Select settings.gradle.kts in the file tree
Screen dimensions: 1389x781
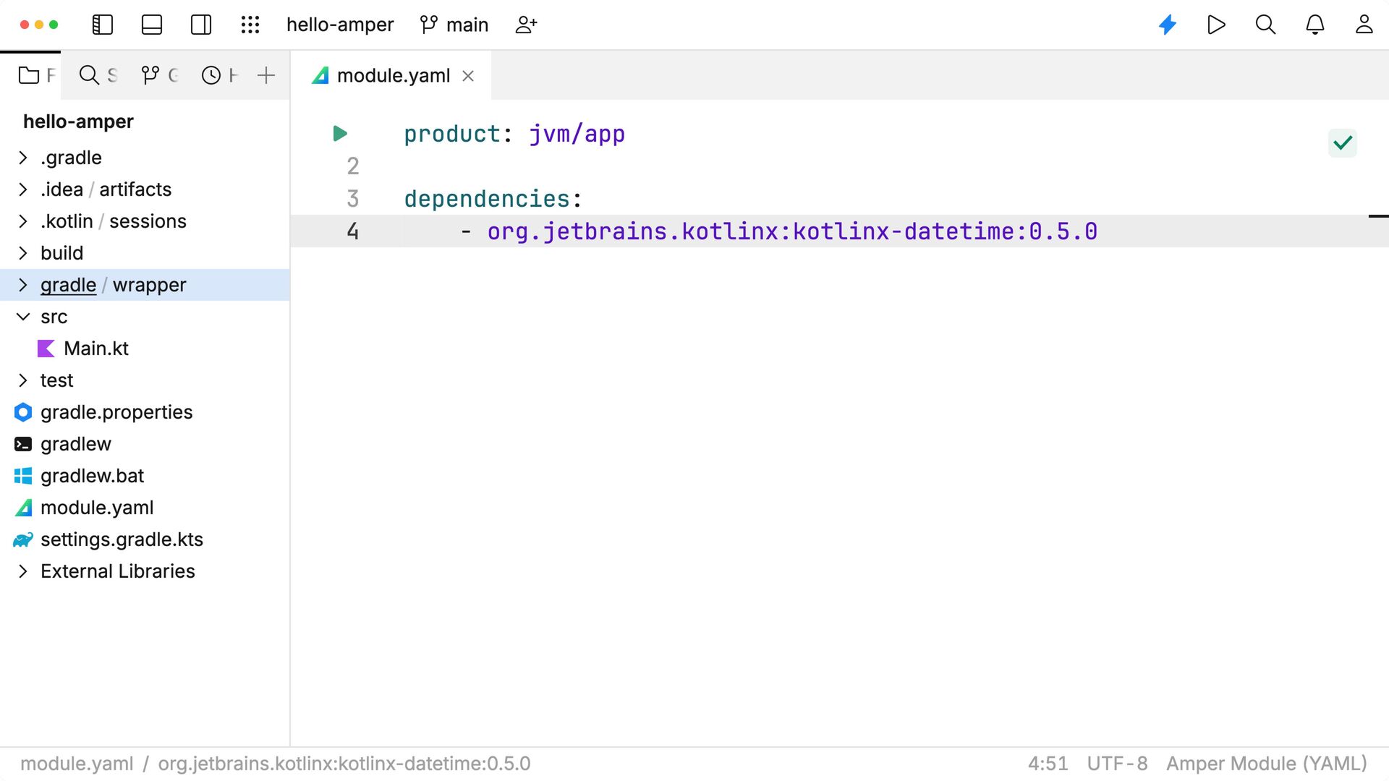pos(122,539)
